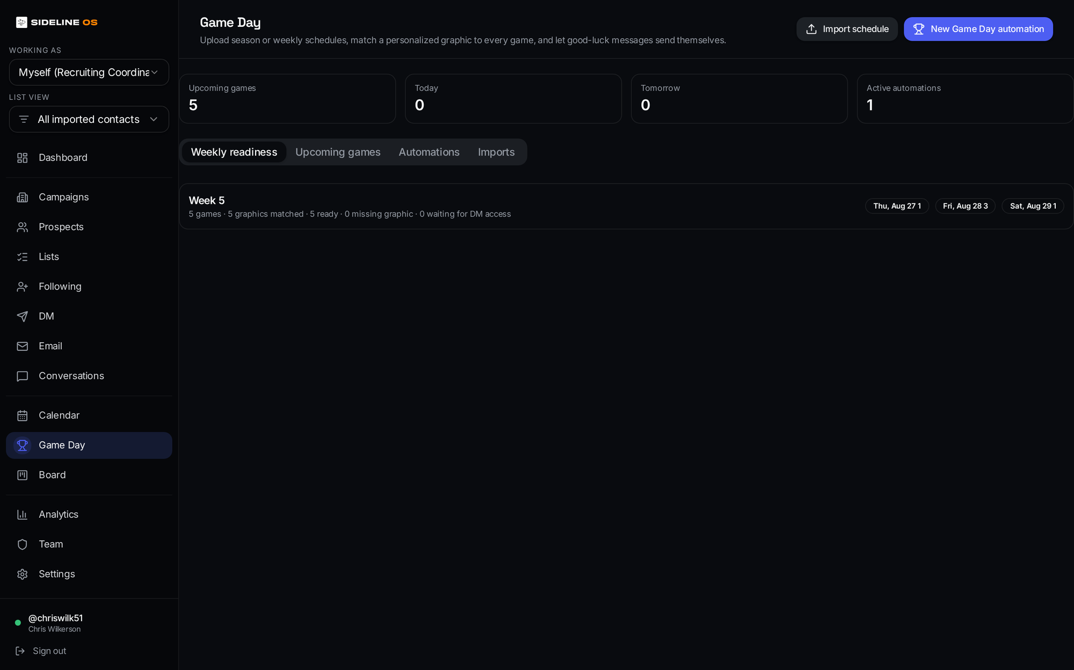Screen dimensions: 1074x670
Task: Open Following page
Action: coord(89,286)
